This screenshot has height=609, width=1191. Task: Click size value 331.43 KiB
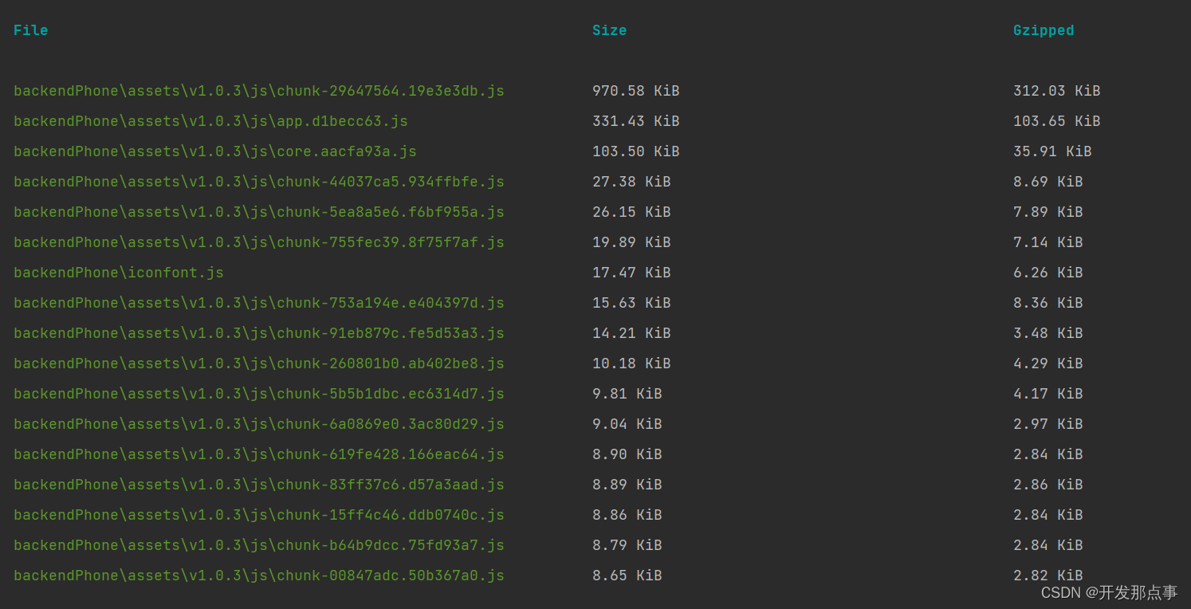(x=636, y=121)
